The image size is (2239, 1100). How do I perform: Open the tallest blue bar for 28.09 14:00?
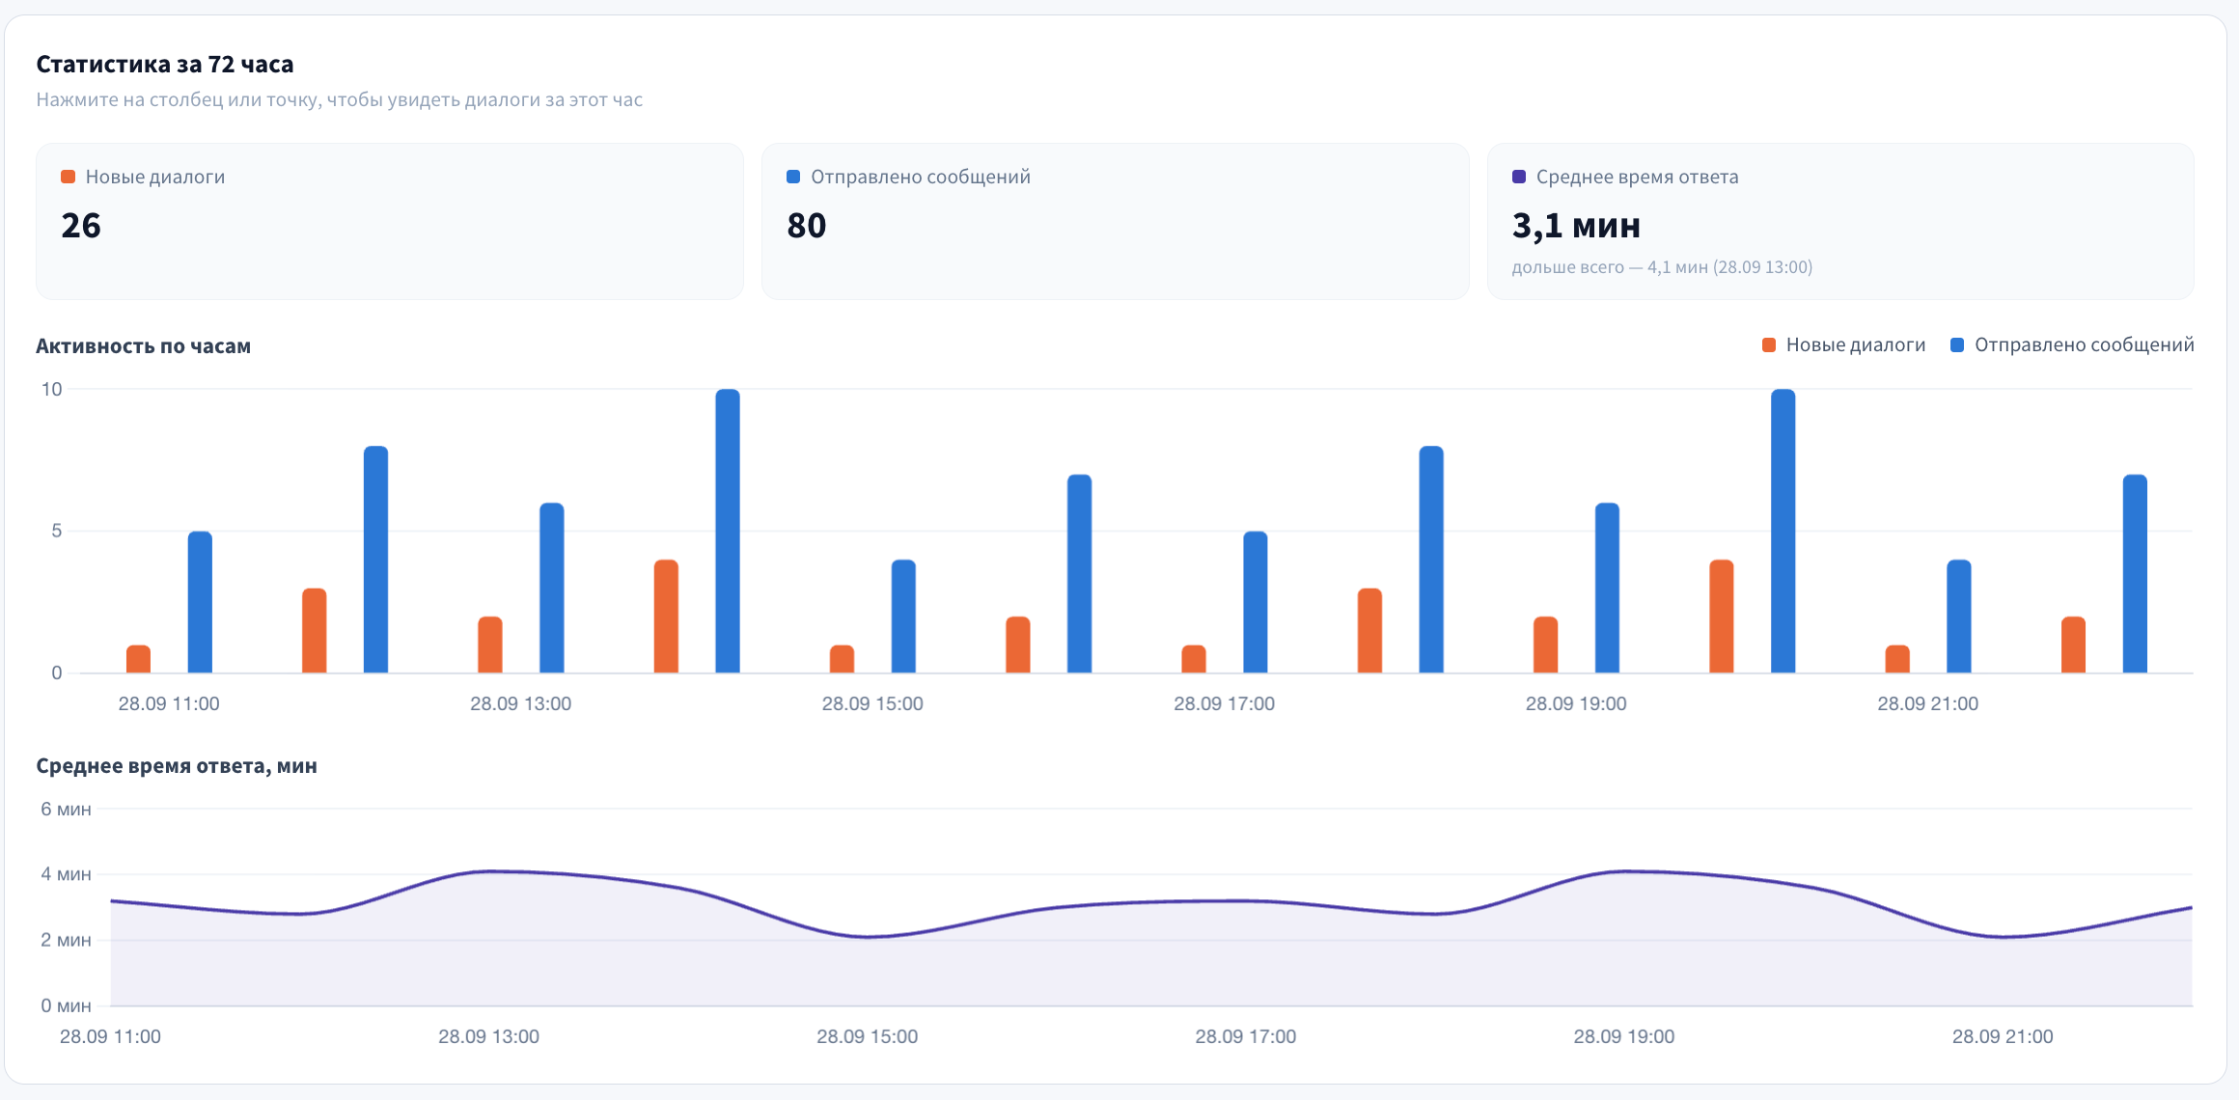(728, 531)
